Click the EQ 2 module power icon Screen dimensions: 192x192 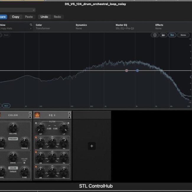tap(38, 115)
